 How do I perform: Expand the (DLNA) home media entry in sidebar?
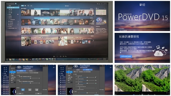click(8, 28)
